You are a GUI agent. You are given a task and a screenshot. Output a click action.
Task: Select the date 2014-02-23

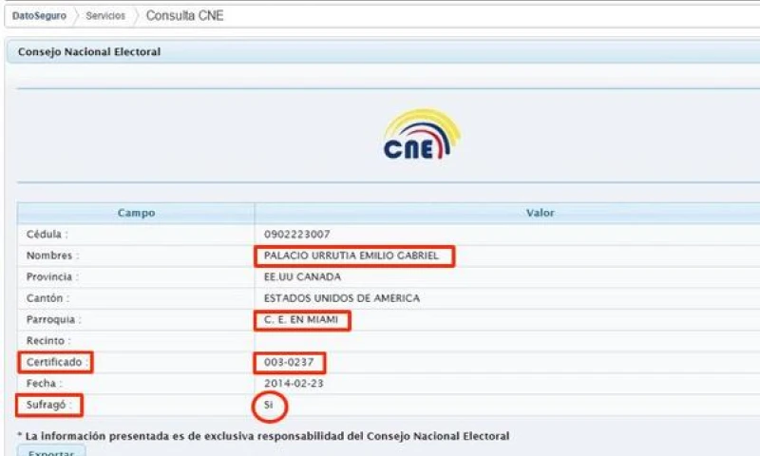291,384
